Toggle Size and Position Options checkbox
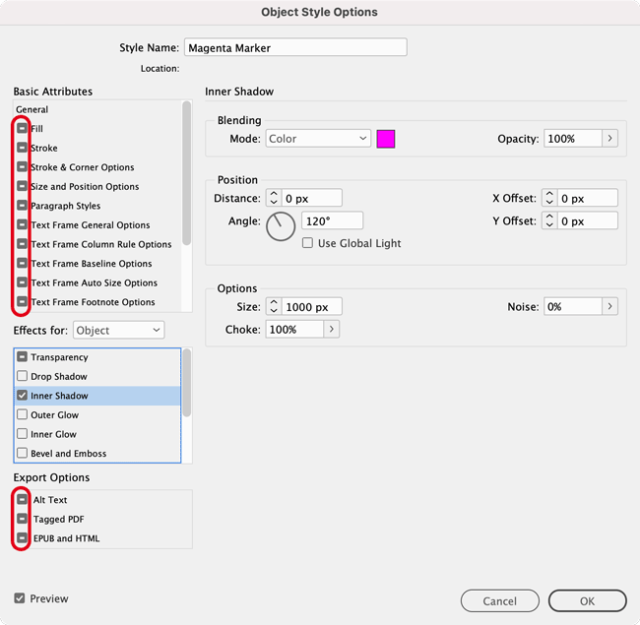 (x=22, y=186)
